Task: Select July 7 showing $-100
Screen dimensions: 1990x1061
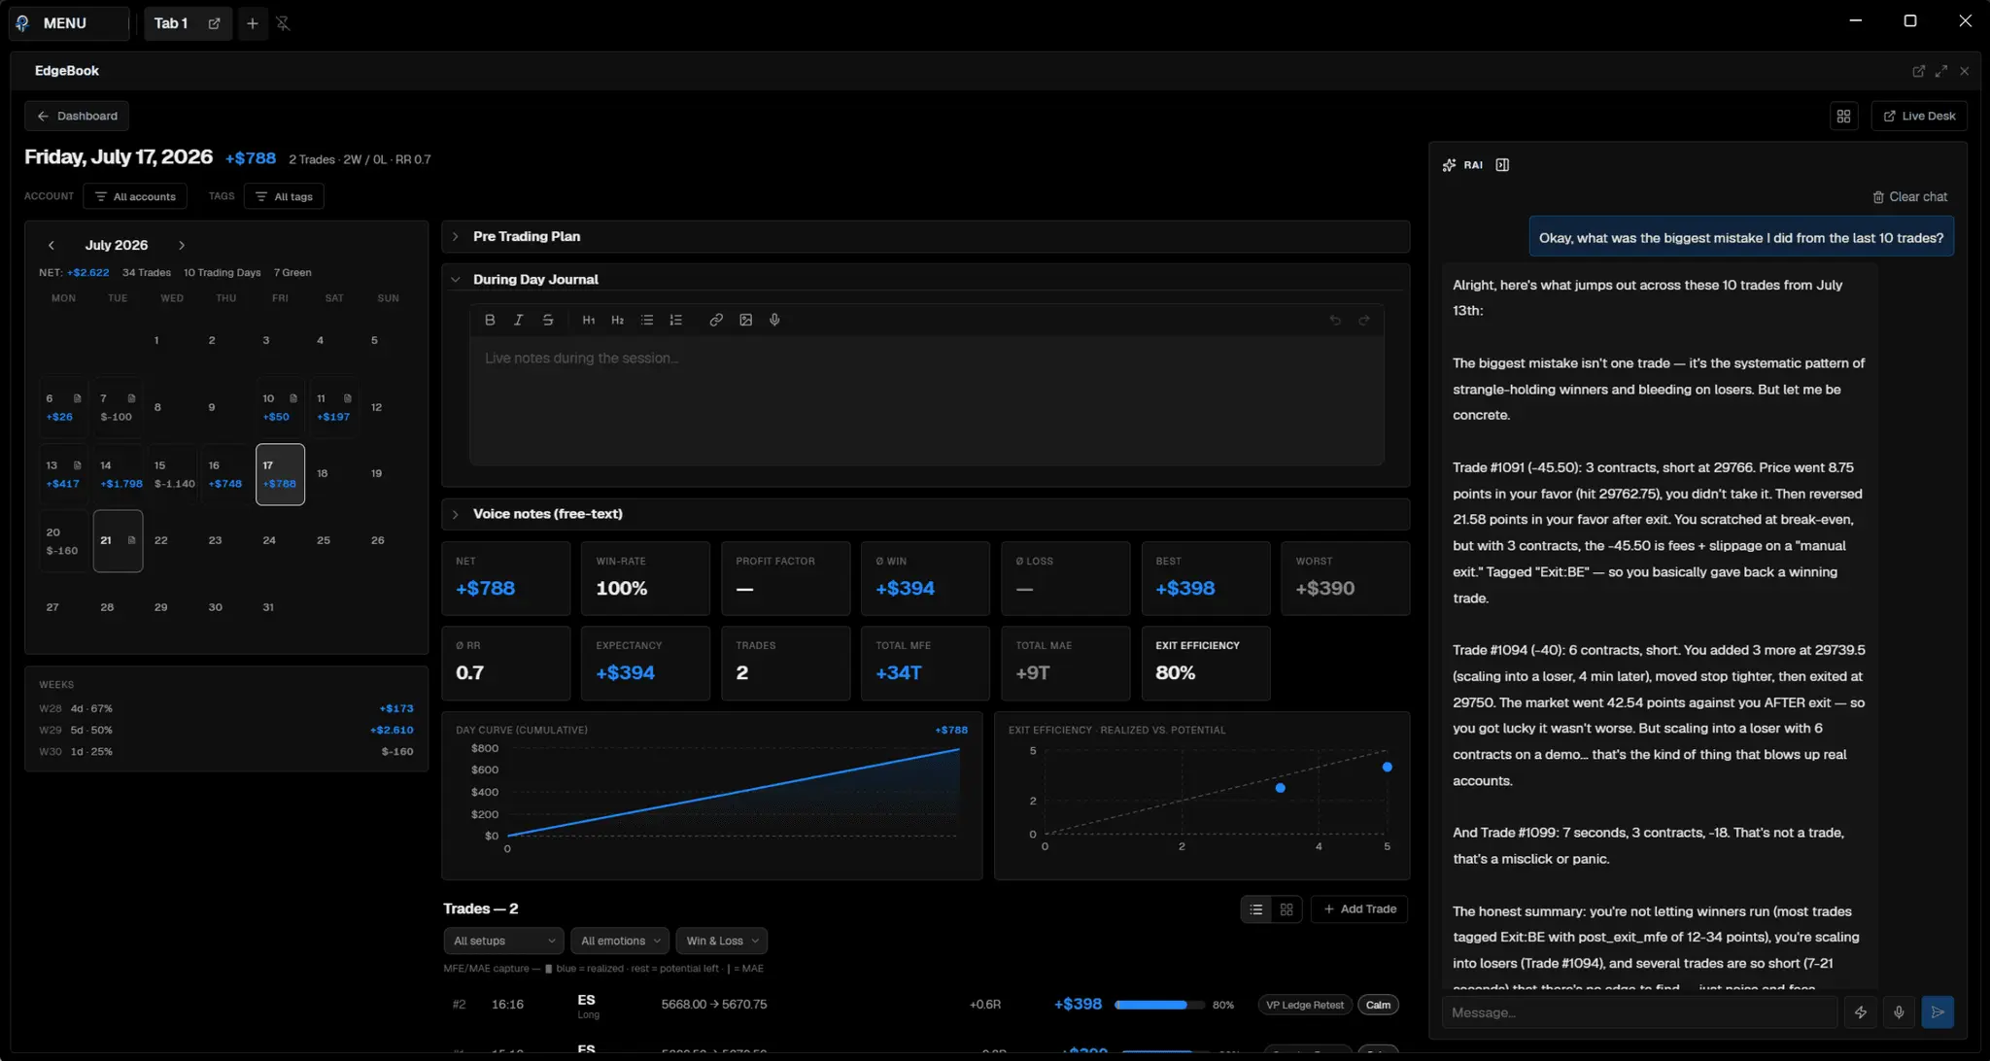Action: pos(119,407)
